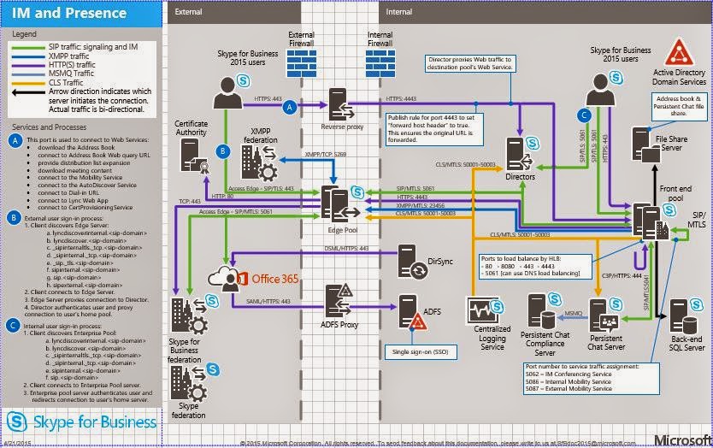Click the orange CLS Traffic legend line
The width and height of the screenshot is (713, 448).
(27, 83)
